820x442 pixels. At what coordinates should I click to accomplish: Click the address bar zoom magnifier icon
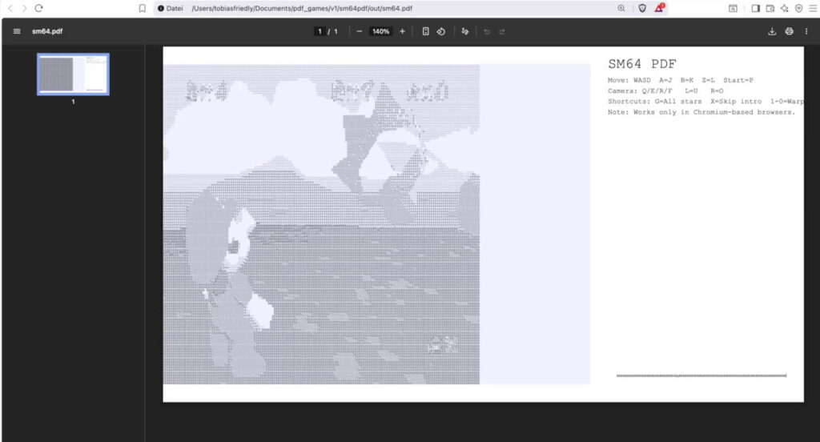pos(621,8)
